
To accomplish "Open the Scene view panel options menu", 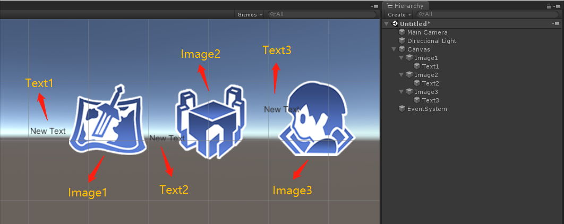I will point(374,6).
